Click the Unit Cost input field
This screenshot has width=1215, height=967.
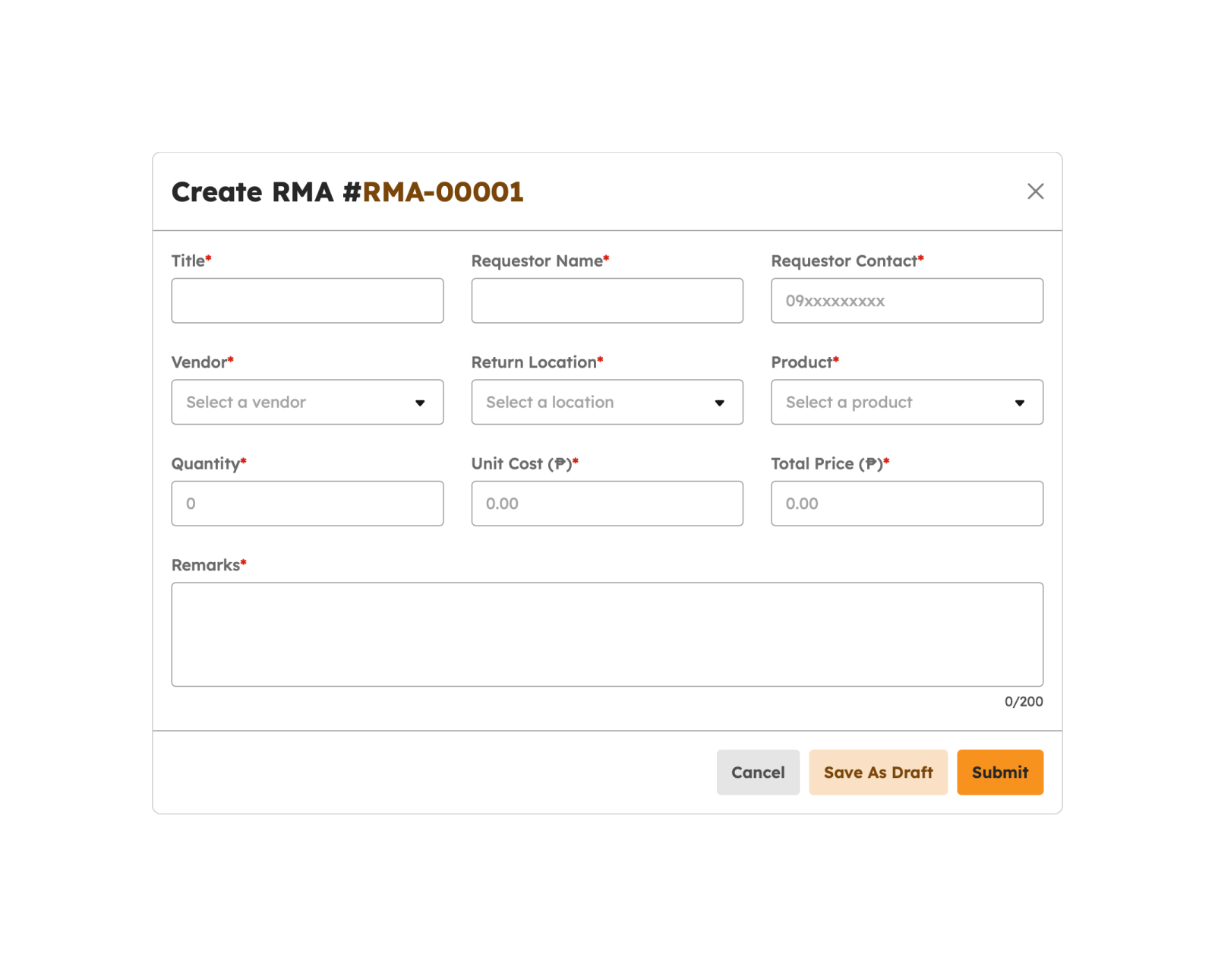coord(607,504)
